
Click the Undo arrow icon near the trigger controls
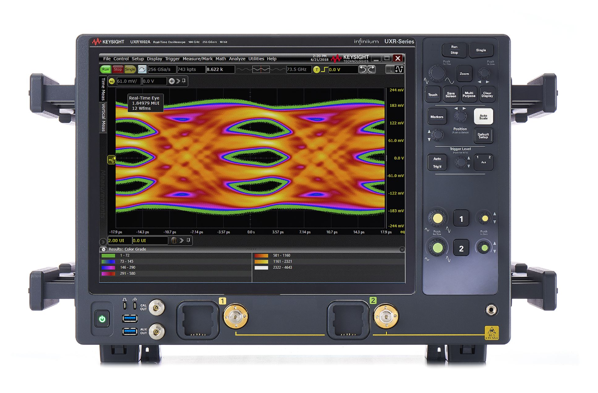[x=364, y=70]
